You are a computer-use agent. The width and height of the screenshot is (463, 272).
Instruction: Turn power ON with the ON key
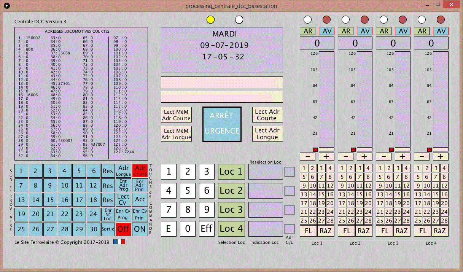[140, 229]
